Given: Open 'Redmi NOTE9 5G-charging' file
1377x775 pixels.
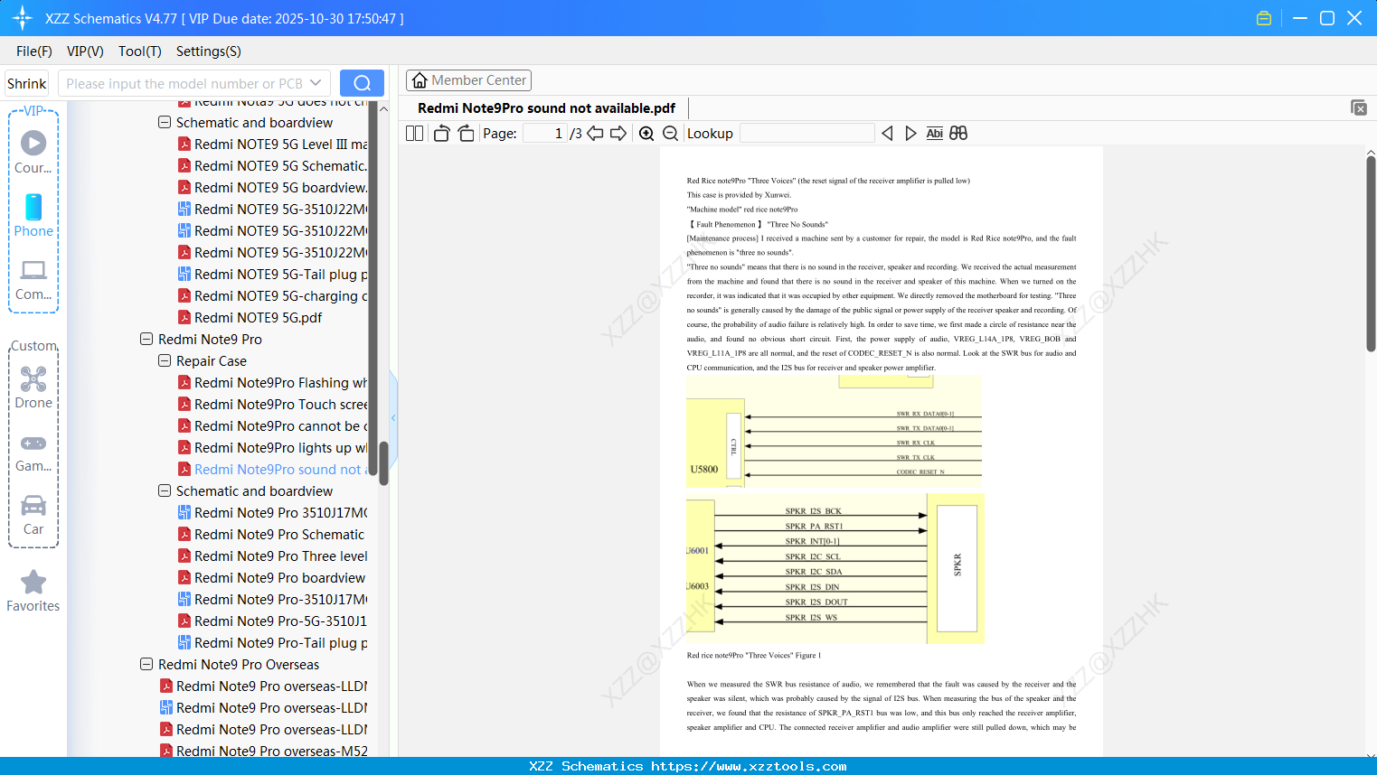Looking at the screenshot, I should point(272,296).
